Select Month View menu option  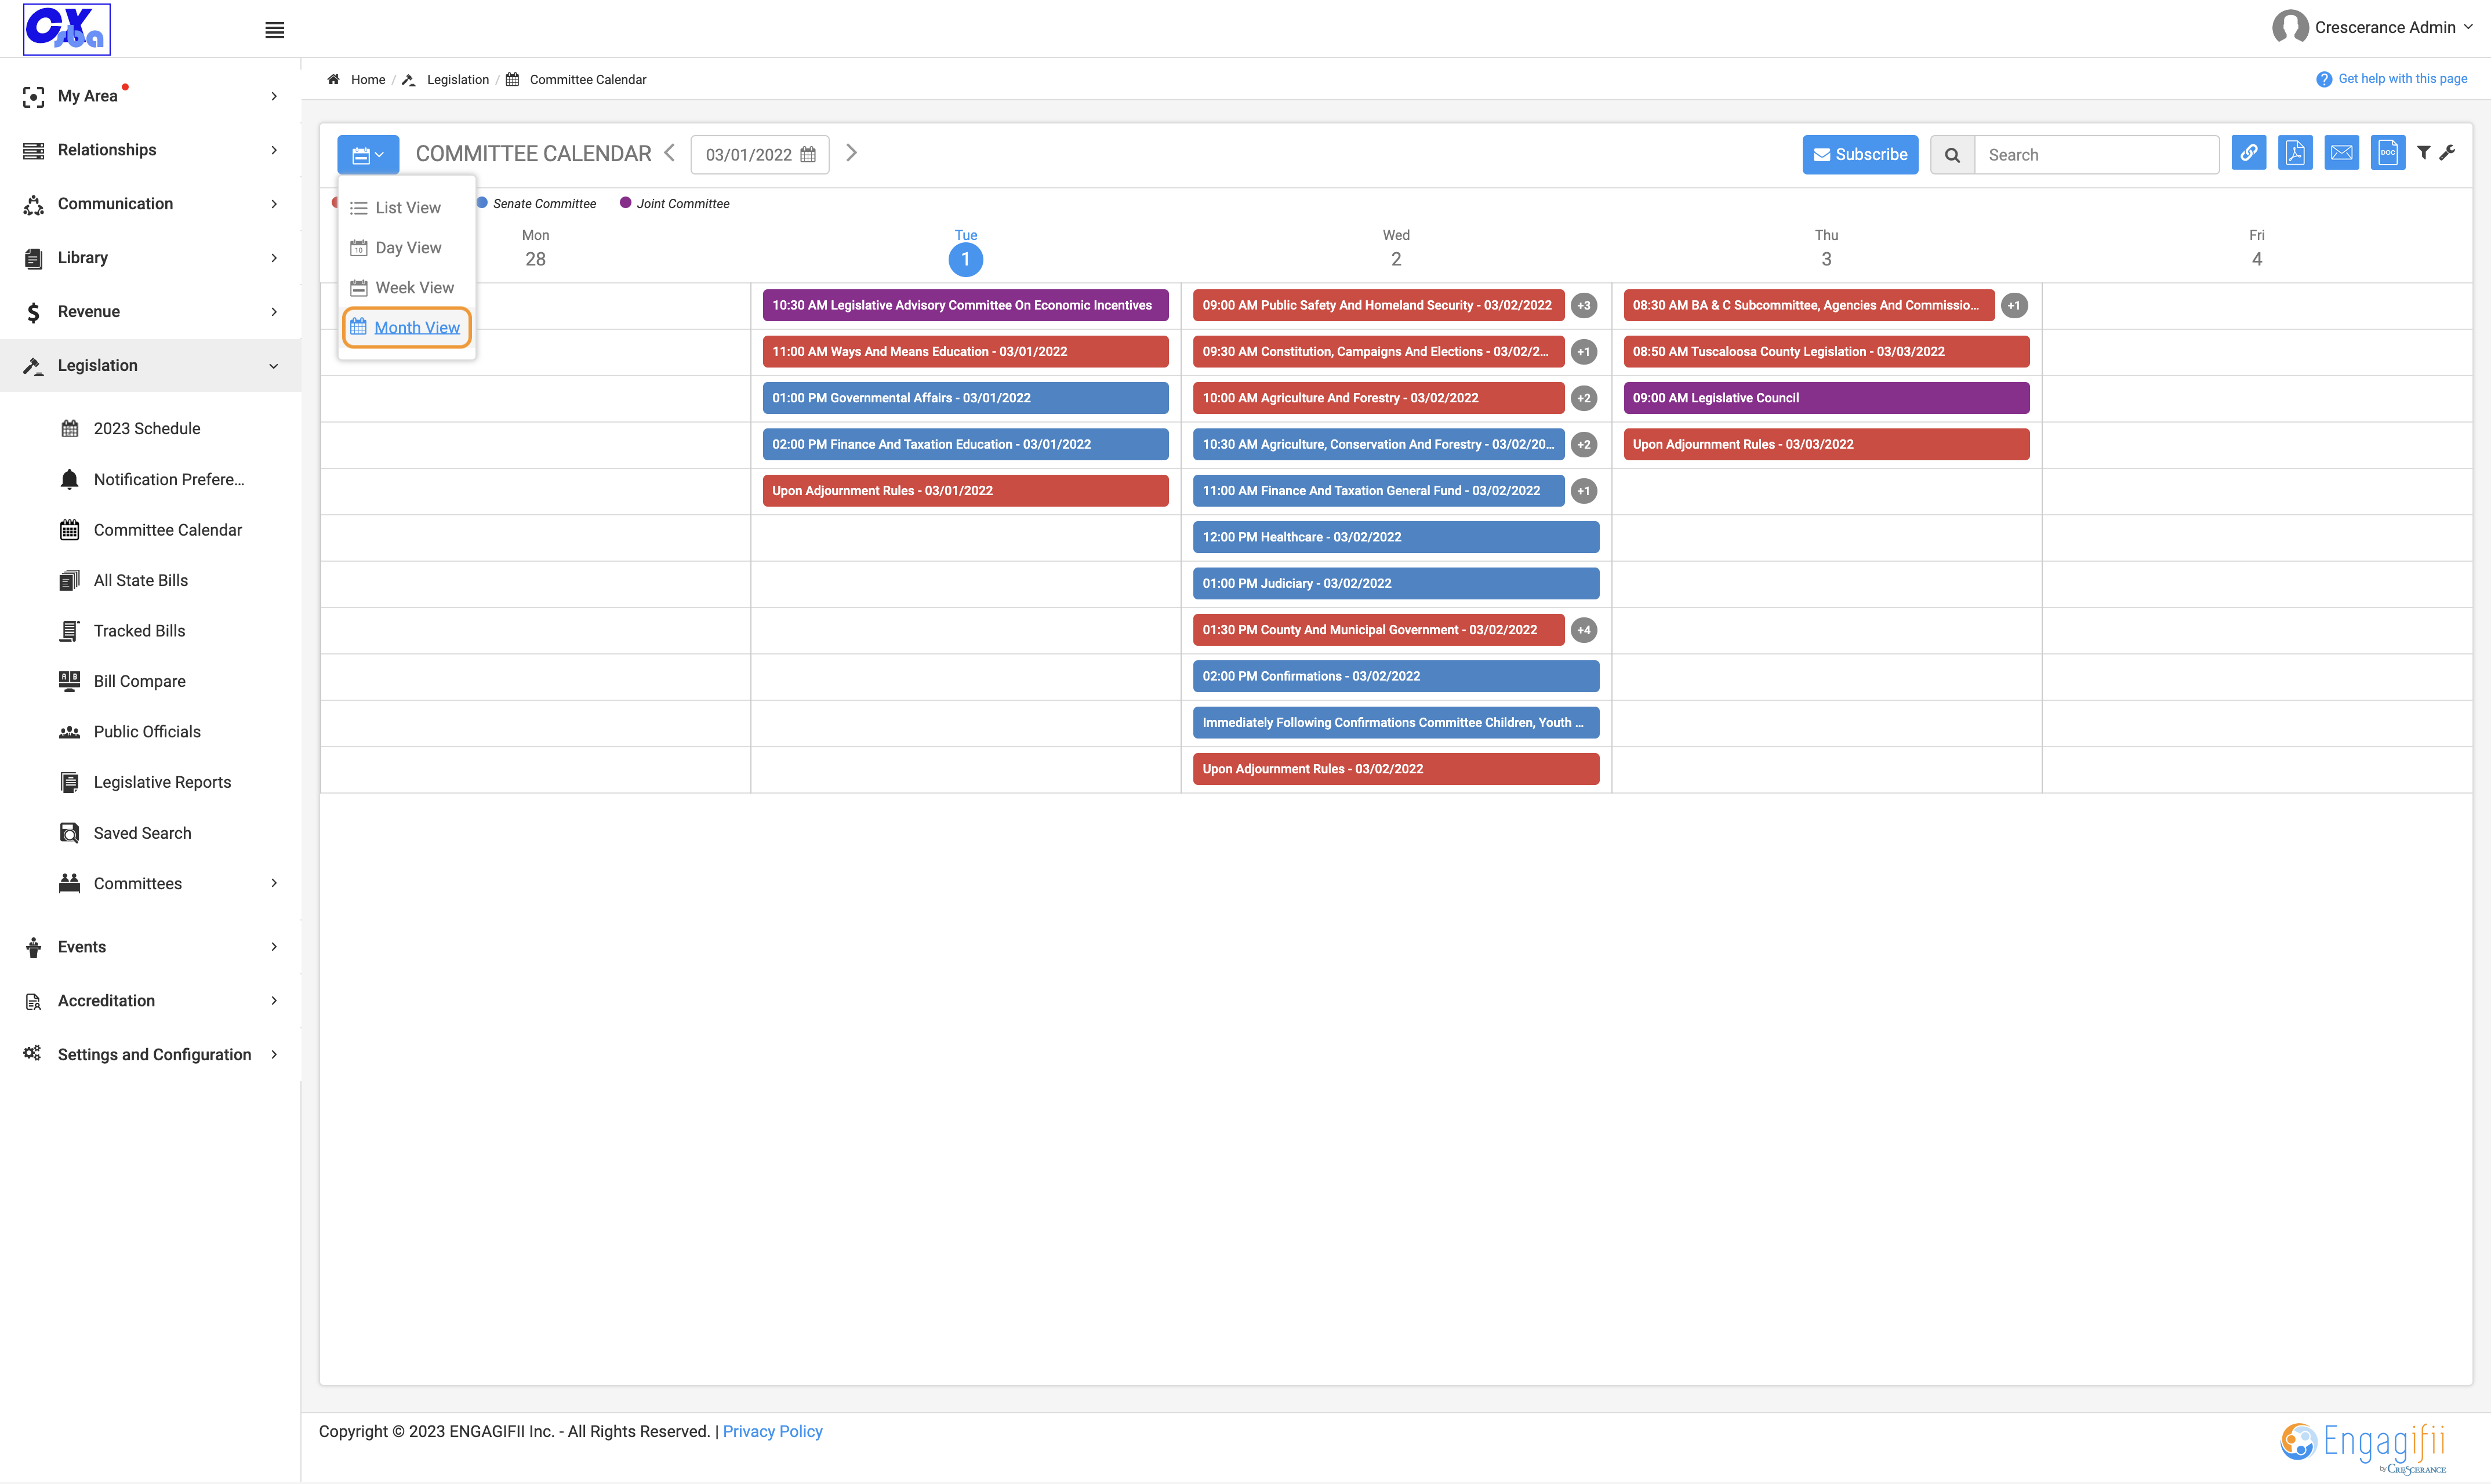(406, 328)
